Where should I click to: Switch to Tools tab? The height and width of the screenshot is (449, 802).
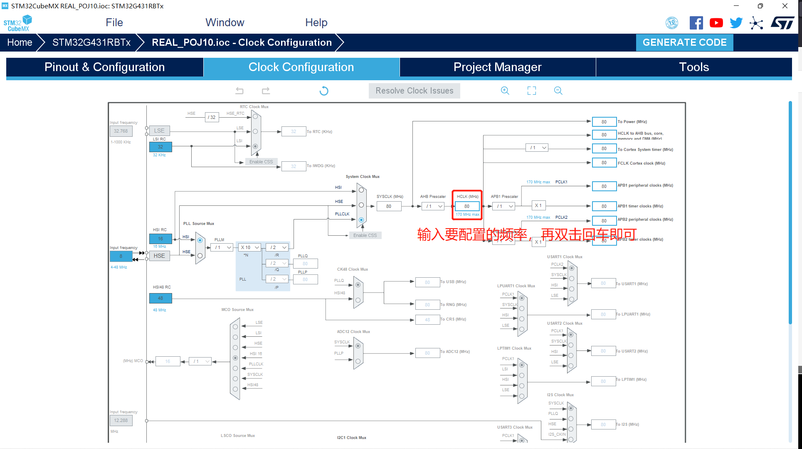point(694,67)
